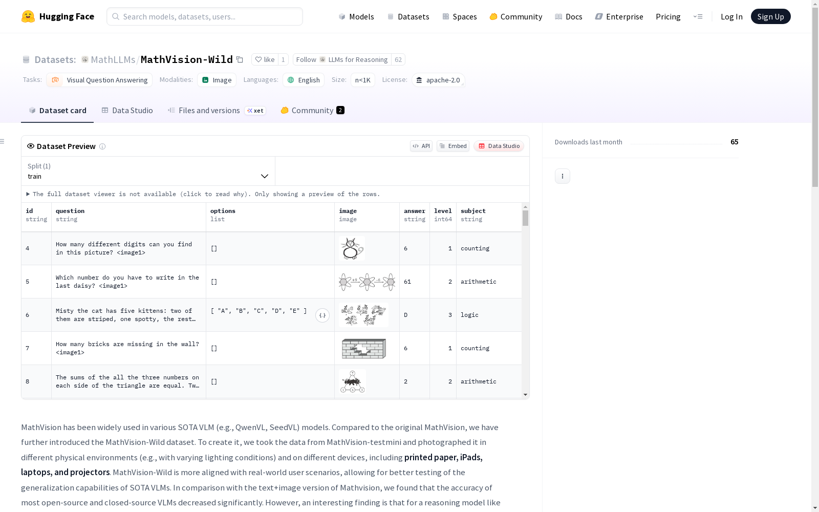
Task: Click the MathLLMs organization avatar icon
Action: click(85, 59)
